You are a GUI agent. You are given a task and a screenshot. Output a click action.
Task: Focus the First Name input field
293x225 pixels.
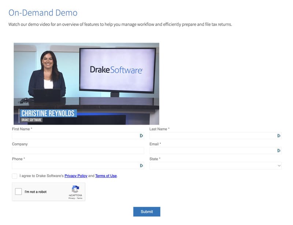click(x=78, y=136)
